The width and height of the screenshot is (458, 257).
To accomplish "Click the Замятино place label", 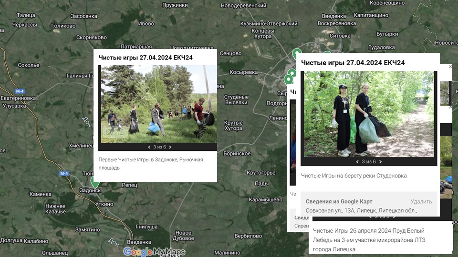I will point(88,229).
